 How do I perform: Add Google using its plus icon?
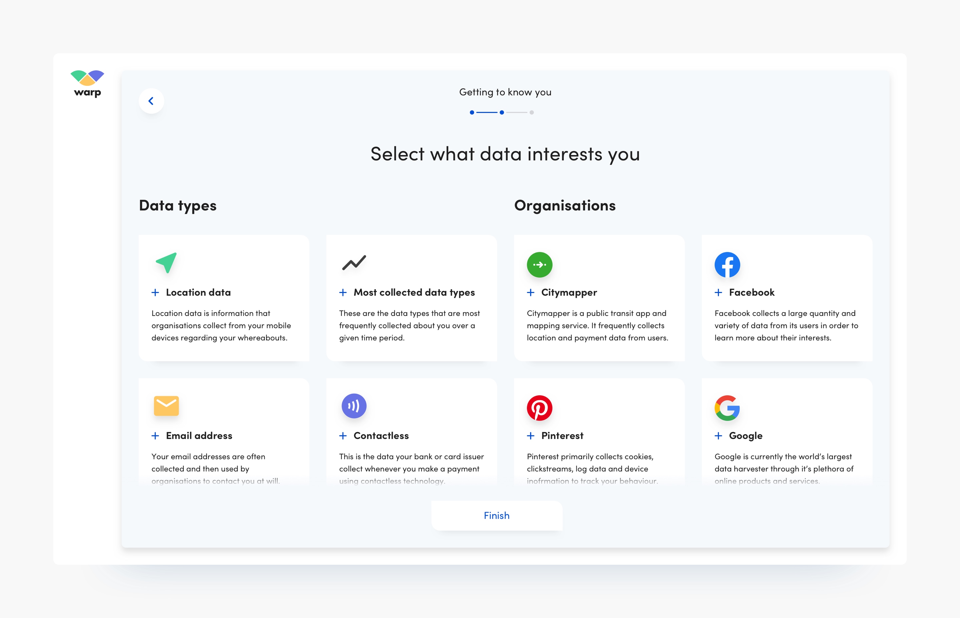click(x=718, y=436)
